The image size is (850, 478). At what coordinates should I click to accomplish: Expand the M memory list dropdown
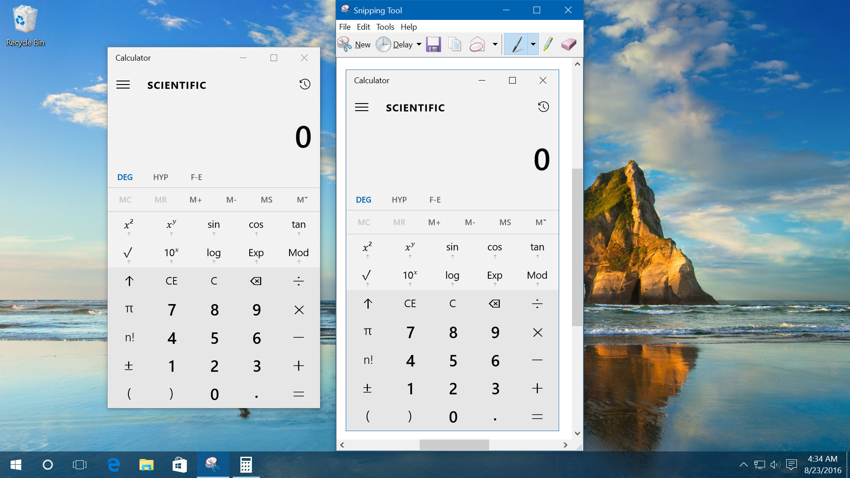[302, 200]
